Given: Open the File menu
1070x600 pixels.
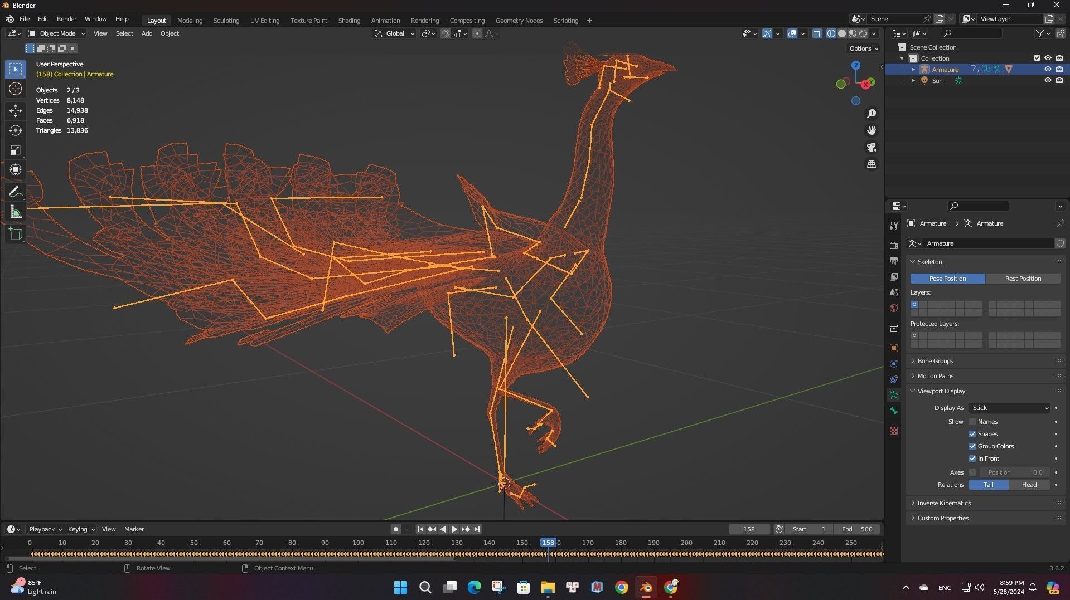Looking at the screenshot, I should click(25, 19).
